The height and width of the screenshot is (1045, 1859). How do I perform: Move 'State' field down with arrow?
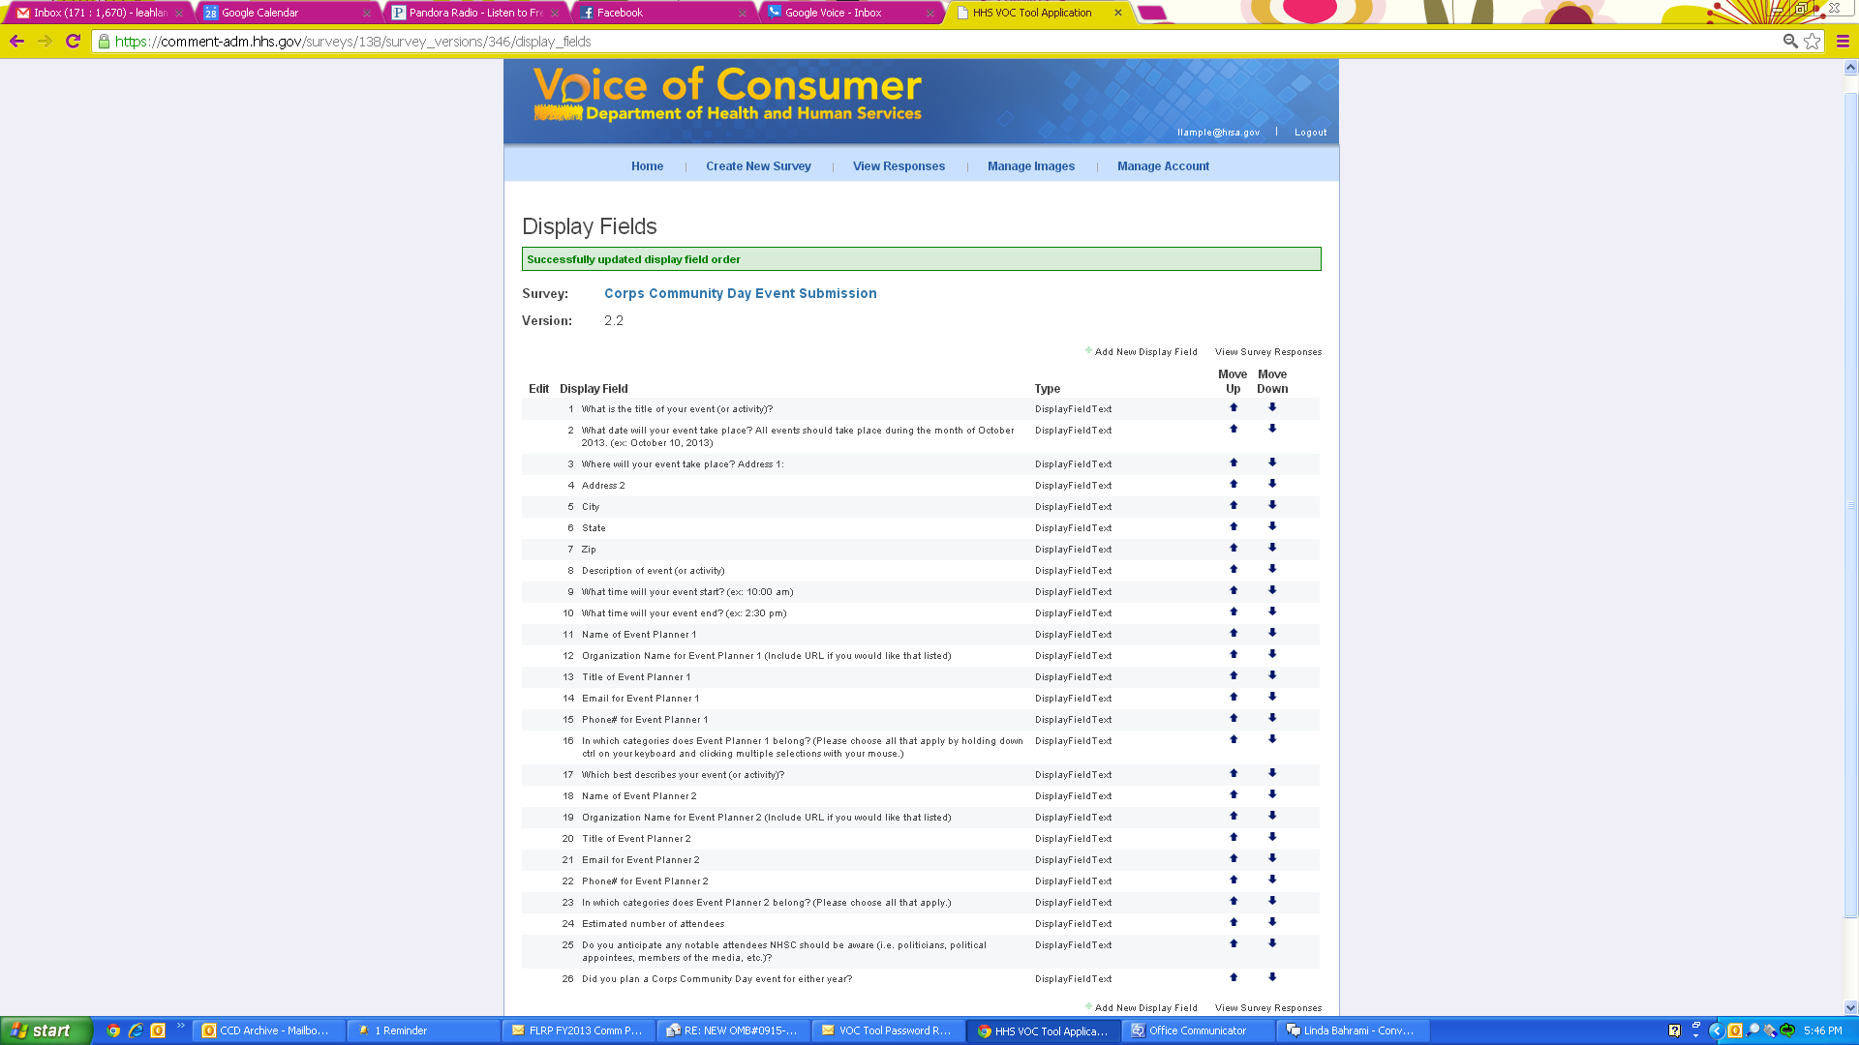1272,526
